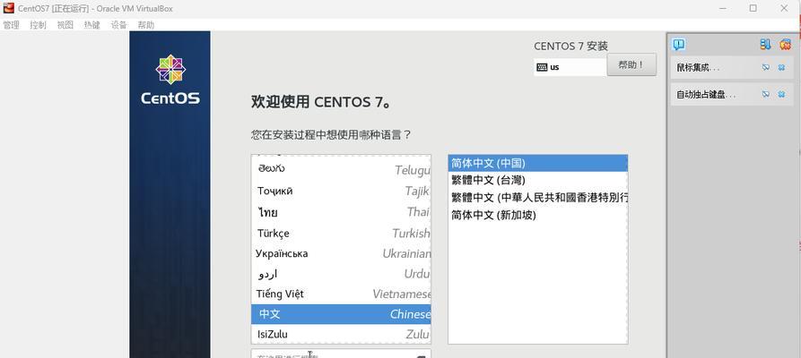This screenshot has height=358, width=801.
Task: Select IsiZulu Zulu language
Action: (x=341, y=334)
